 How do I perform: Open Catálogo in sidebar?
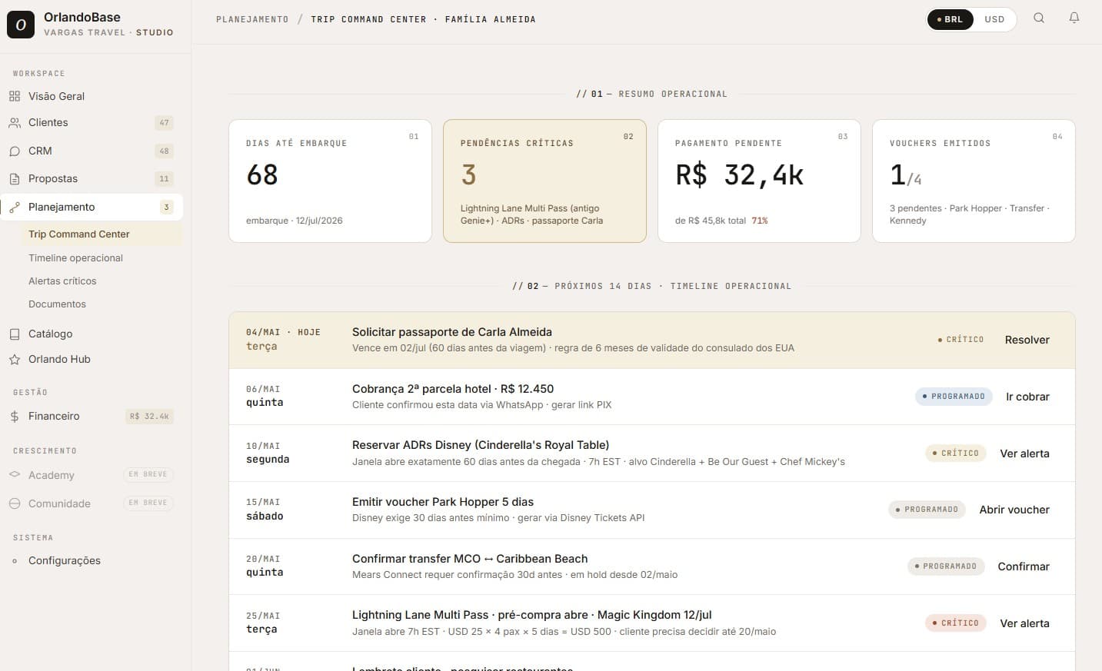(x=92, y=334)
